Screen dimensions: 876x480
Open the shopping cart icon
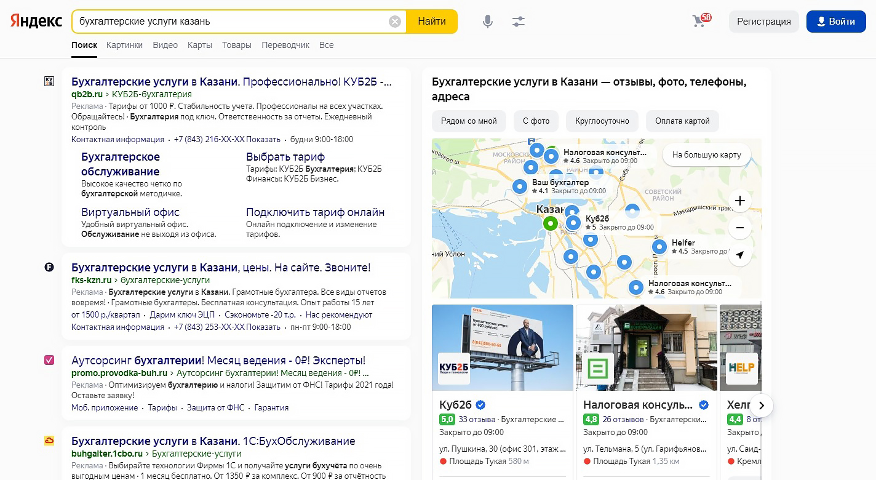point(701,20)
